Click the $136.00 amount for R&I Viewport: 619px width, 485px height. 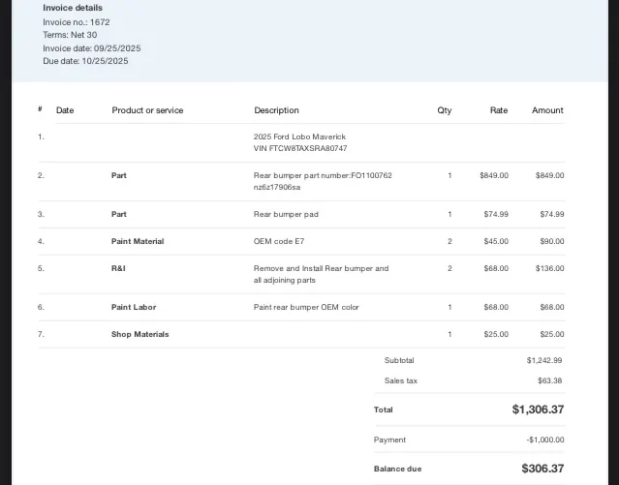point(549,268)
